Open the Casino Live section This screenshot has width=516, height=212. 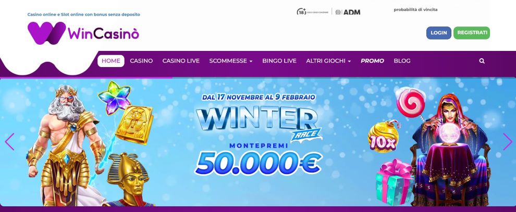click(181, 61)
